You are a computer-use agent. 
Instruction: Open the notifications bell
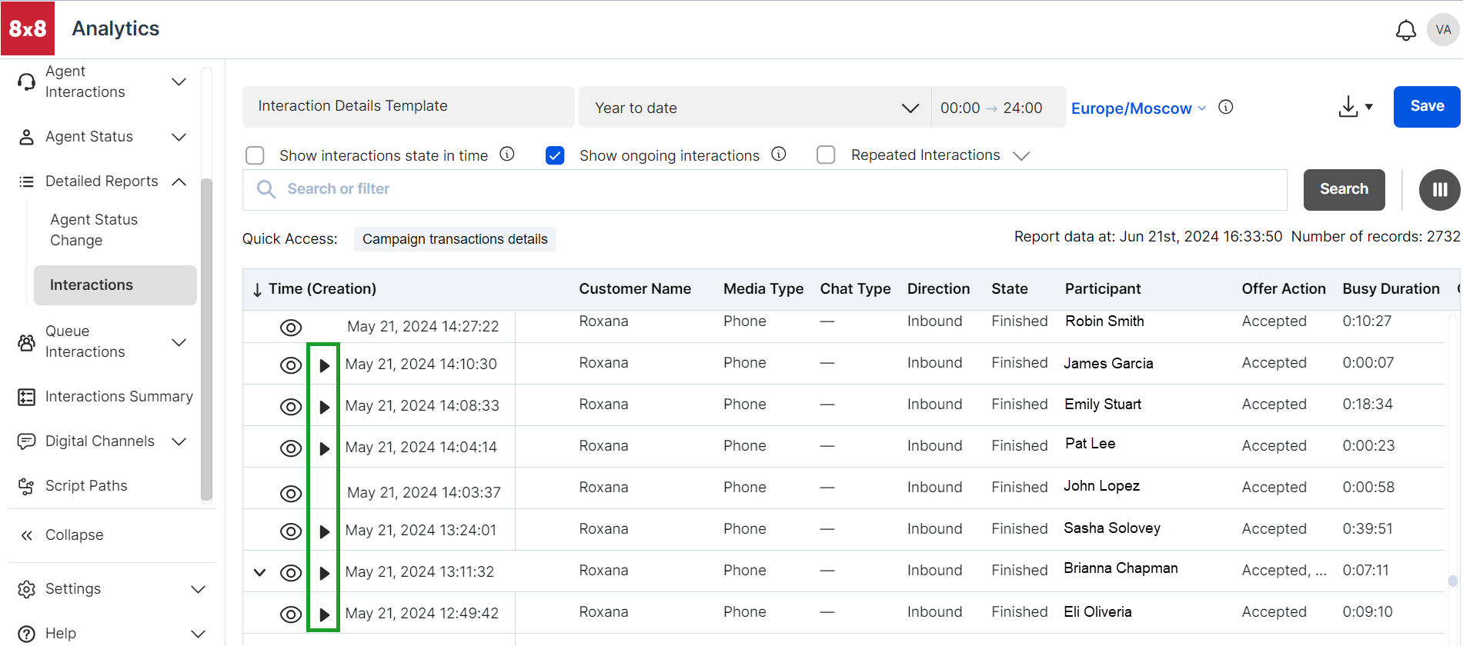1405,30
